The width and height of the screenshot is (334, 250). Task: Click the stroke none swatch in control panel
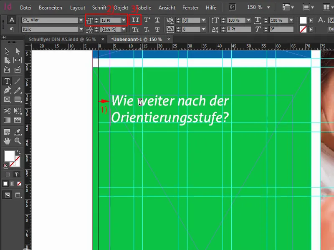click(303, 29)
